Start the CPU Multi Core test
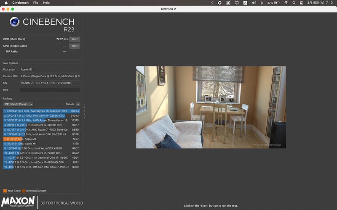Viewport: 337px width, 210px height. tap(75, 39)
